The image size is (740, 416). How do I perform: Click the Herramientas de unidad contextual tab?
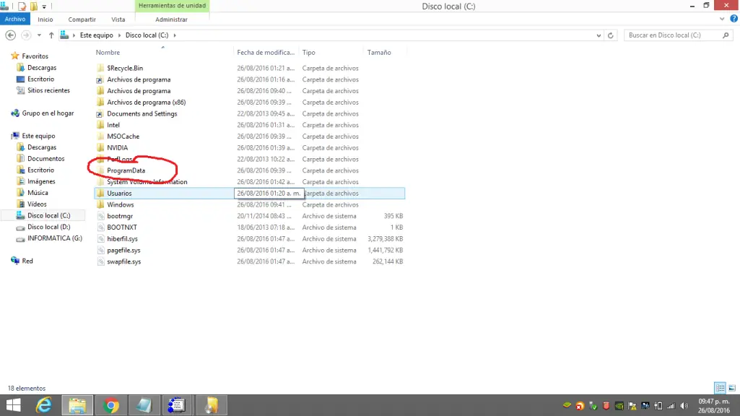click(172, 6)
